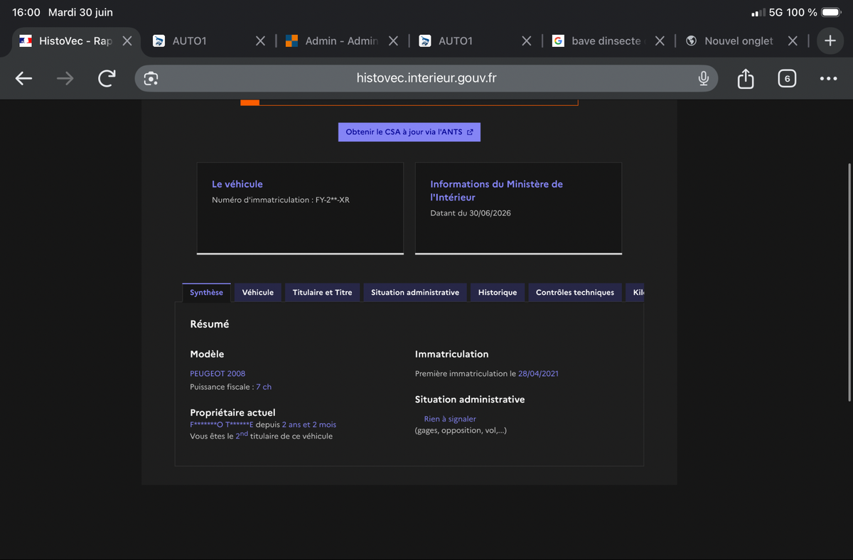
Task: Click Obtenir le CSA à jour via l'ANTS
Action: pyautogui.click(x=409, y=132)
